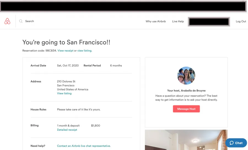This screenshot has height=150, width=248.
Task: Click View listing under the address
Action: [x=64, y=93]
